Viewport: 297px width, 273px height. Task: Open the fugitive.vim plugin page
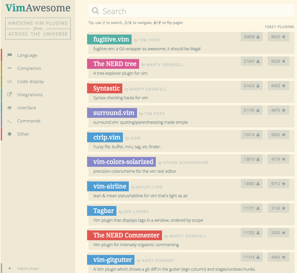pos(111,39)
